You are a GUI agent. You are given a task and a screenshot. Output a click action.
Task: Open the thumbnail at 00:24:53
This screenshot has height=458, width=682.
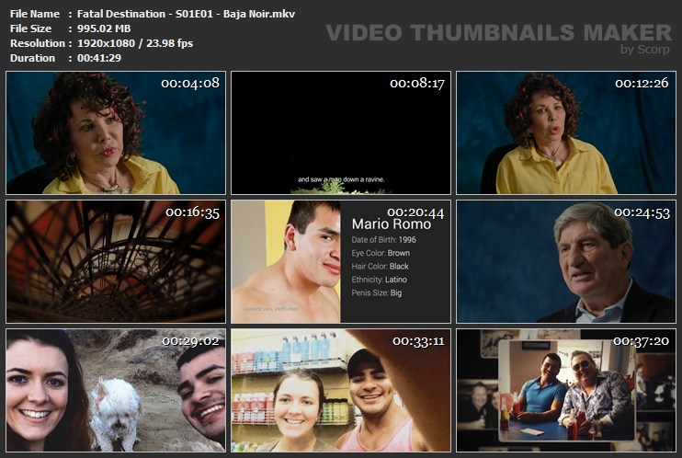coord(566,262)
